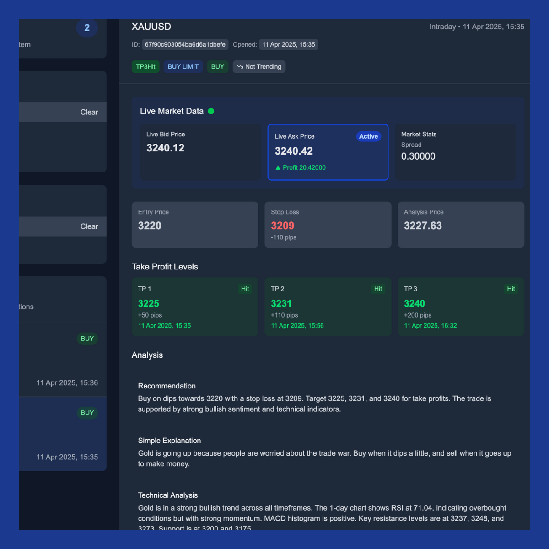
Task: Click the Active badge on Live Ask Price
Action: 368,136
